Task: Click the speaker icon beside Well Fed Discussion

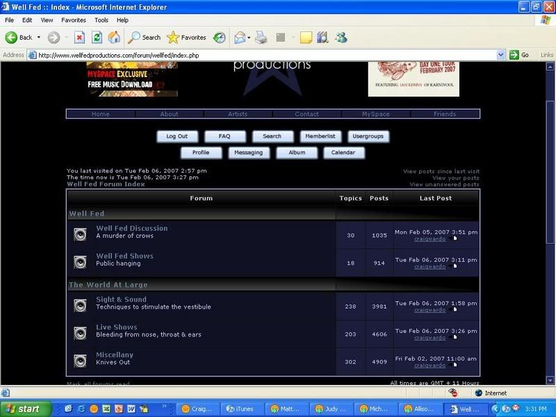Action: pos(80,235)
